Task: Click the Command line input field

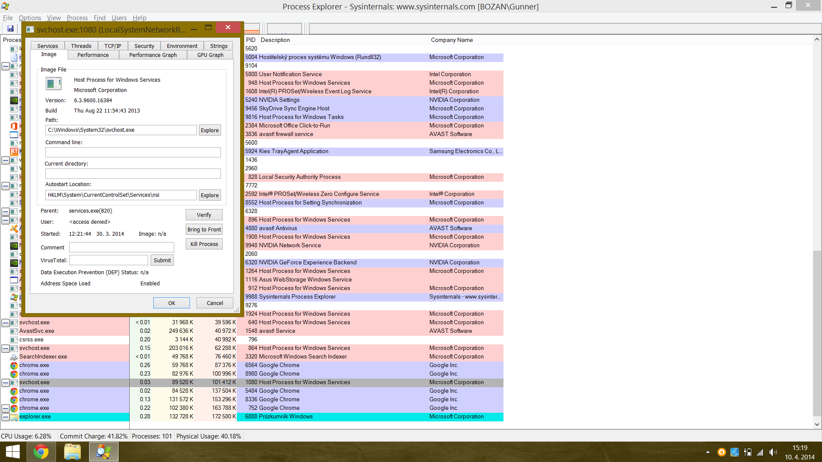Action: pos(133,152)
